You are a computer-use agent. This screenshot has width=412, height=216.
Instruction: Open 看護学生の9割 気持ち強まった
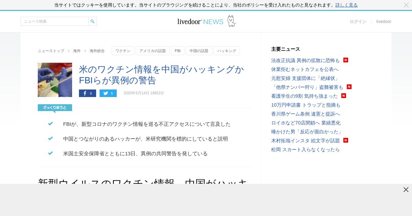coord(305,96)
